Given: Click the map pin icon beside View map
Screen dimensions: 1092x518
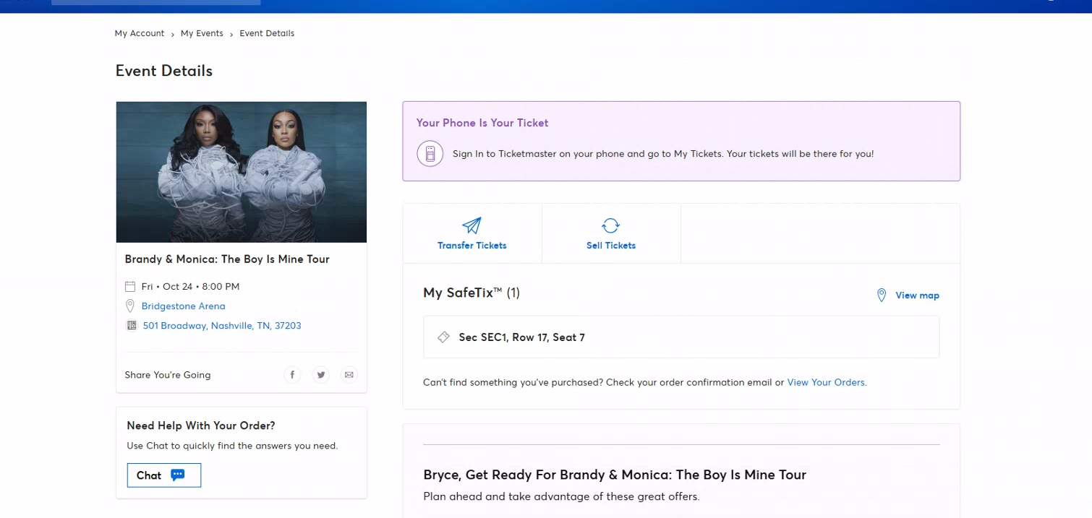Looking at the screenshot, I should (x=882, y=295).
